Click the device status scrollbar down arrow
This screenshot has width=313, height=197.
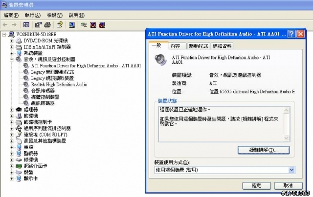pyautogui.click(x=286, y=138)
